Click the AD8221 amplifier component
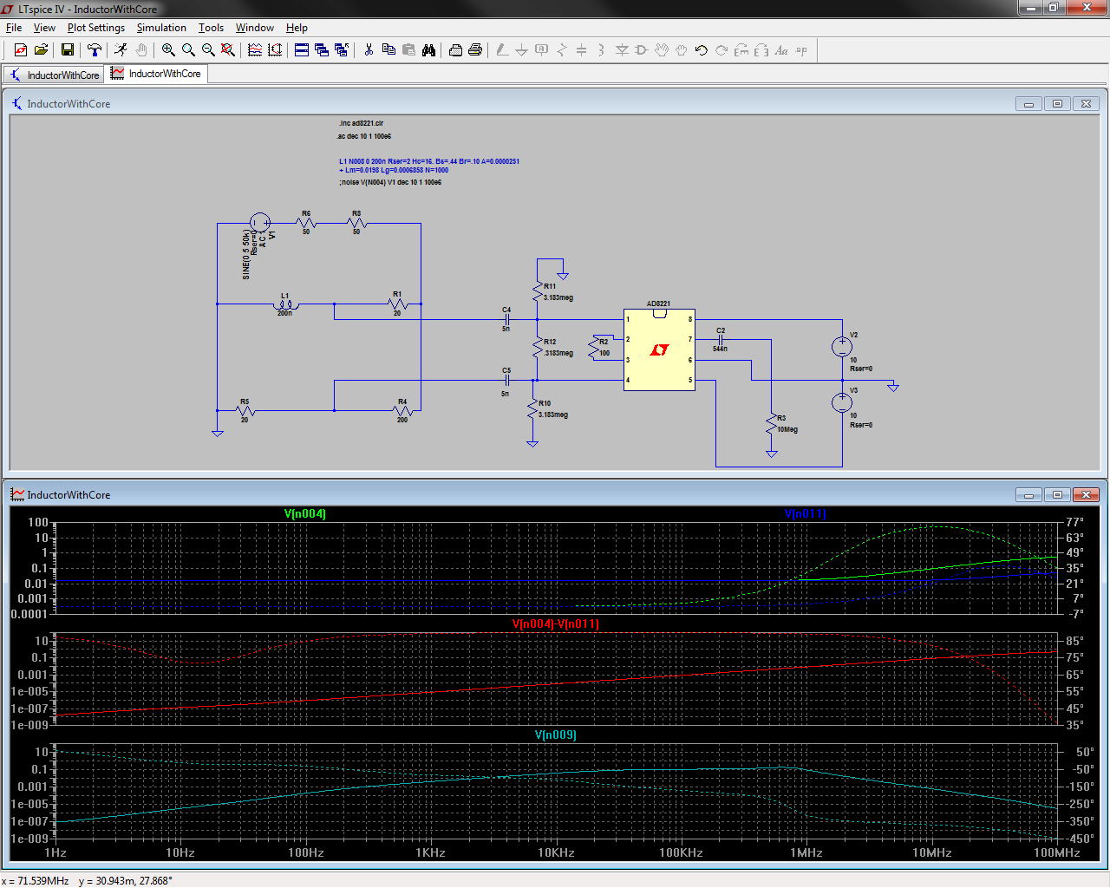1110x888 pixels. tap(659, 349)
